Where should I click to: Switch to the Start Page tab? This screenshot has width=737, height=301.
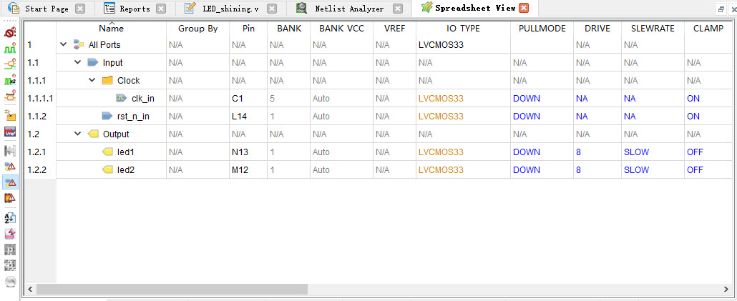[x=47, y=9]
